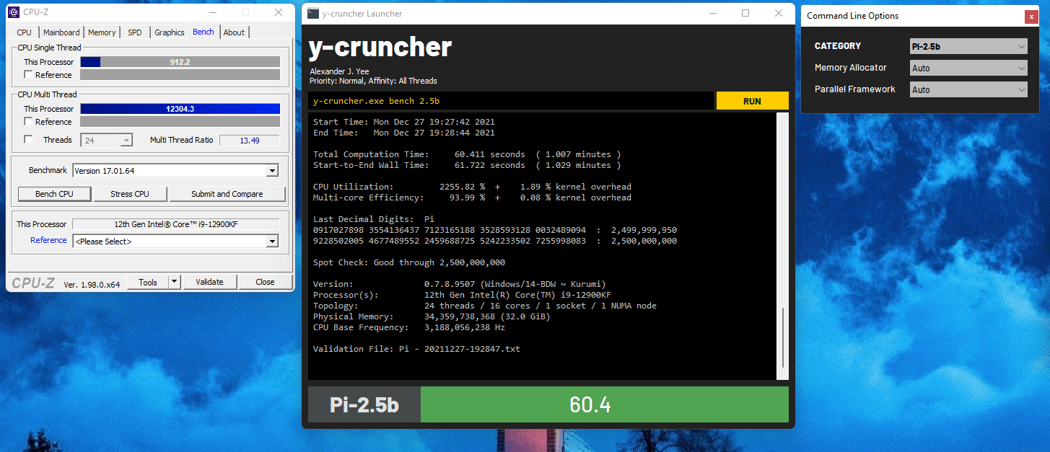Enable the Multi Thread Reference checkbox

click(x=28, y=122)
